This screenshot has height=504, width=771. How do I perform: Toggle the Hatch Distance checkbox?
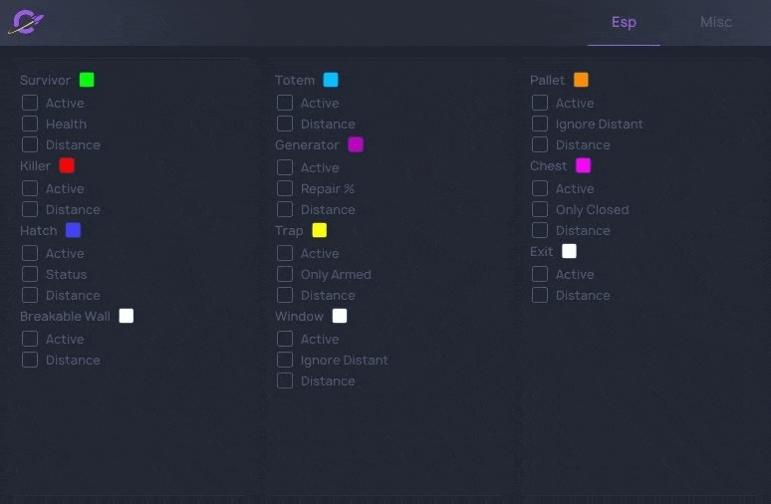[x=30, y=295]
